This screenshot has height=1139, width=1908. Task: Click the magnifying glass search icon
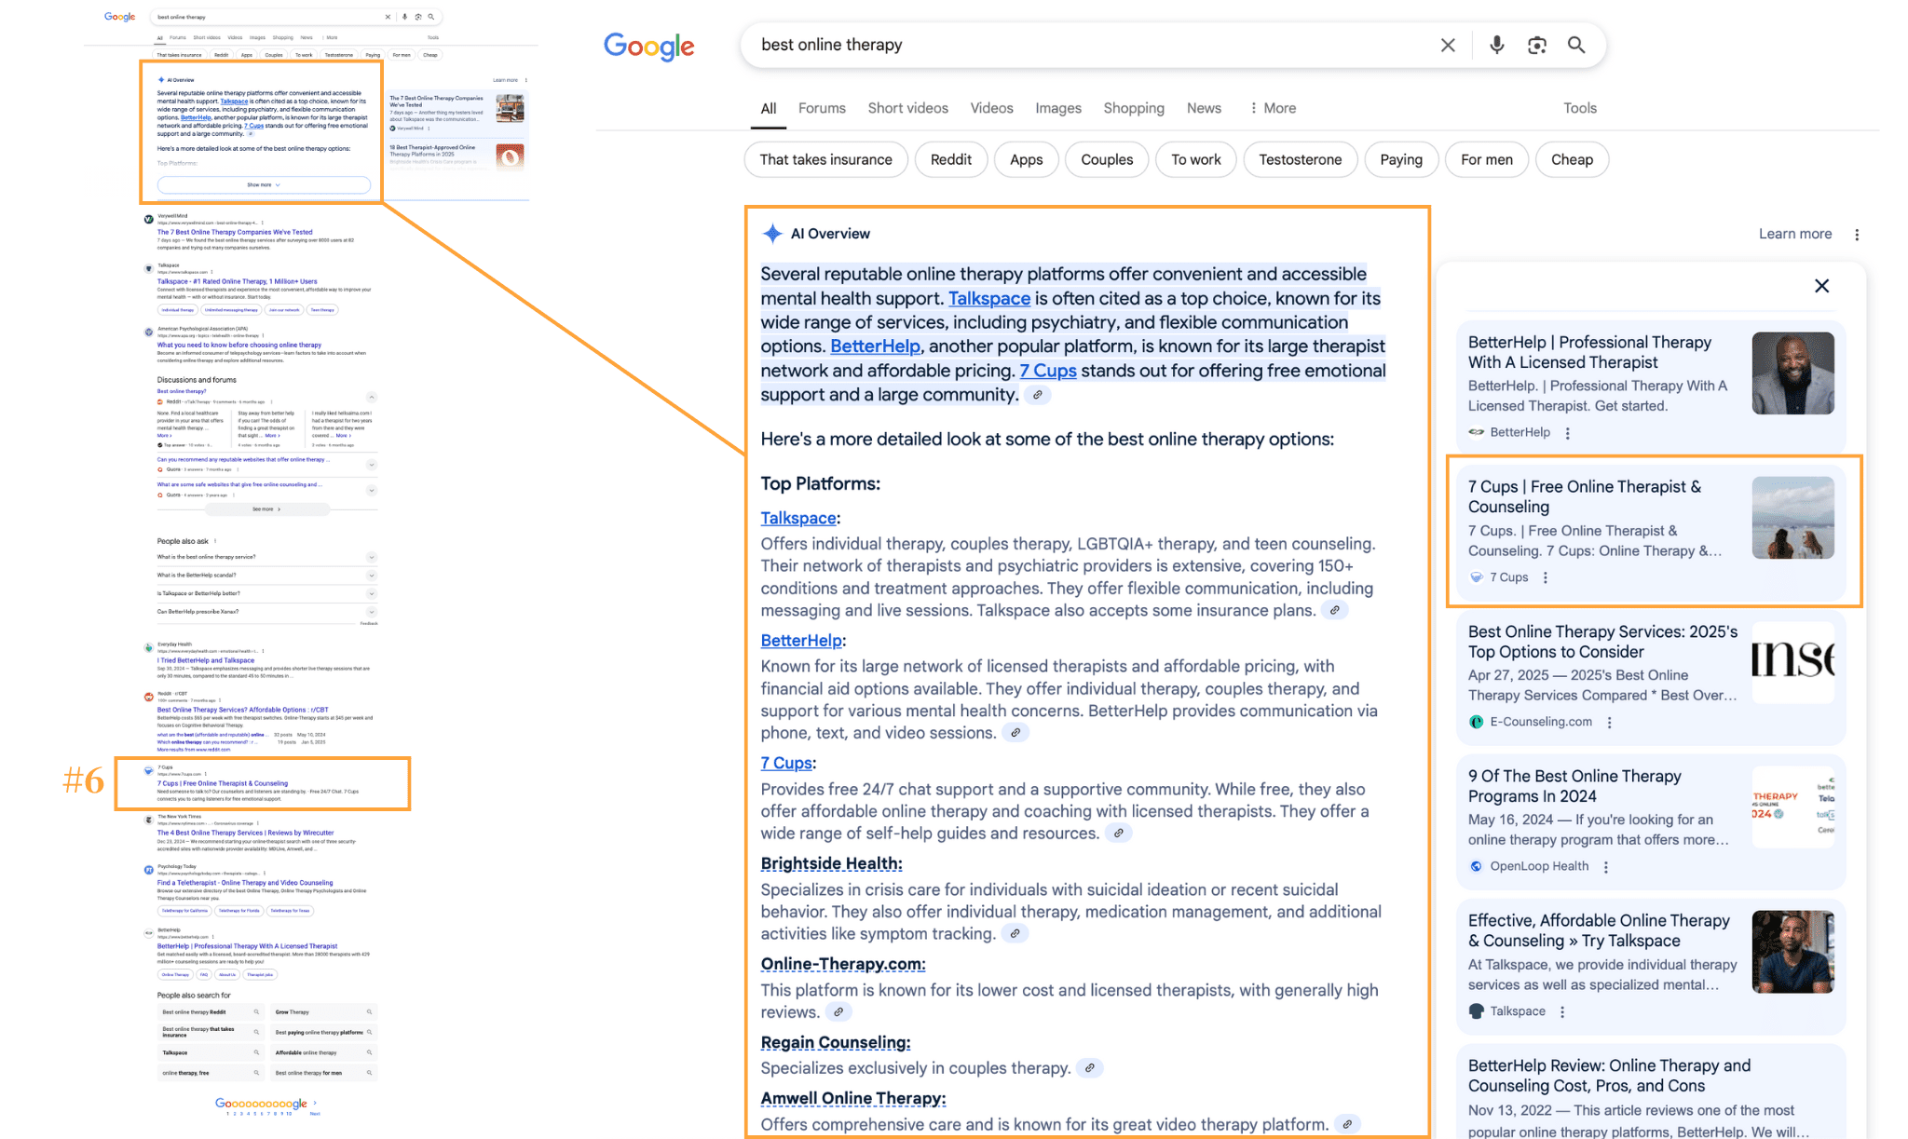coord(1576,45)
